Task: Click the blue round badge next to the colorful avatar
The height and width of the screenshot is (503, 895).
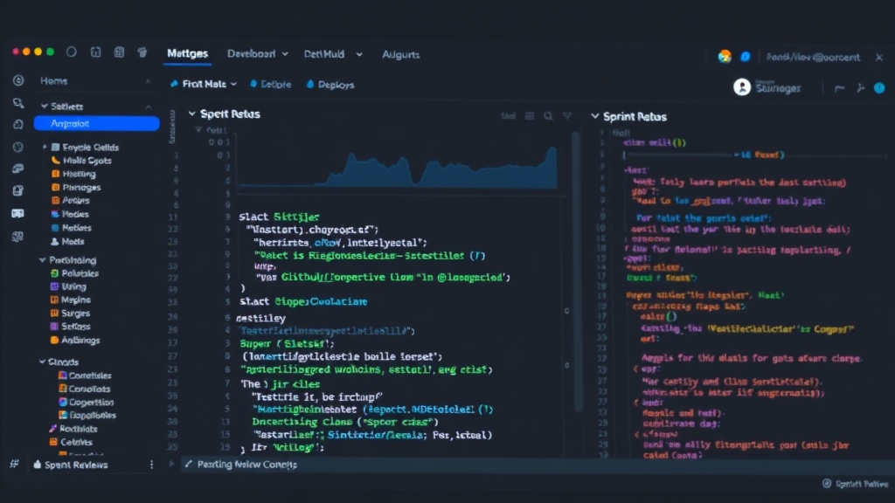Action: (x=746, y=57)
